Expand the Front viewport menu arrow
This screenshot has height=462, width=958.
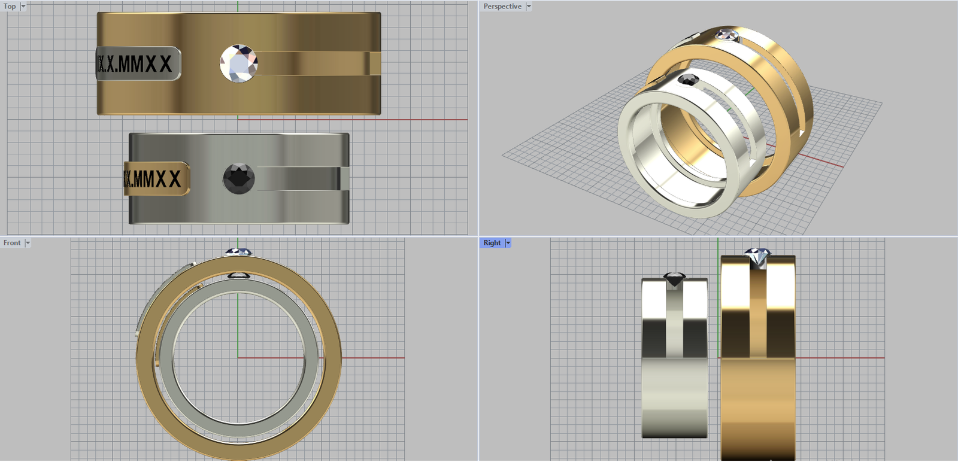click(28, 243)
